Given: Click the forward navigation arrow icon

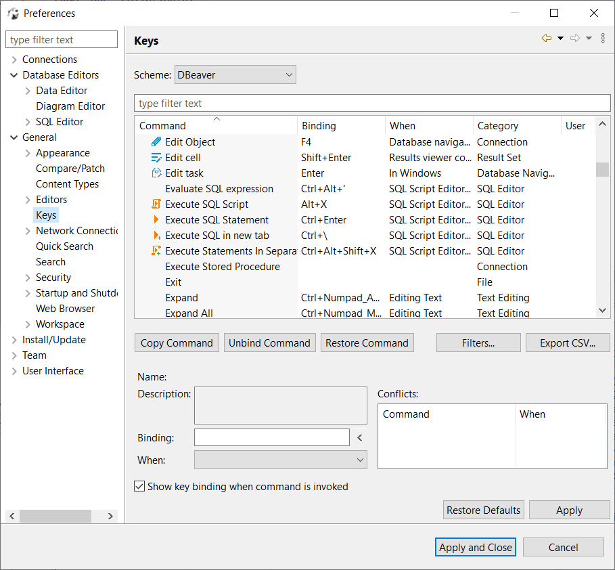Looking at the screenshot, I should pyautogui.click(x=575, y=38).
